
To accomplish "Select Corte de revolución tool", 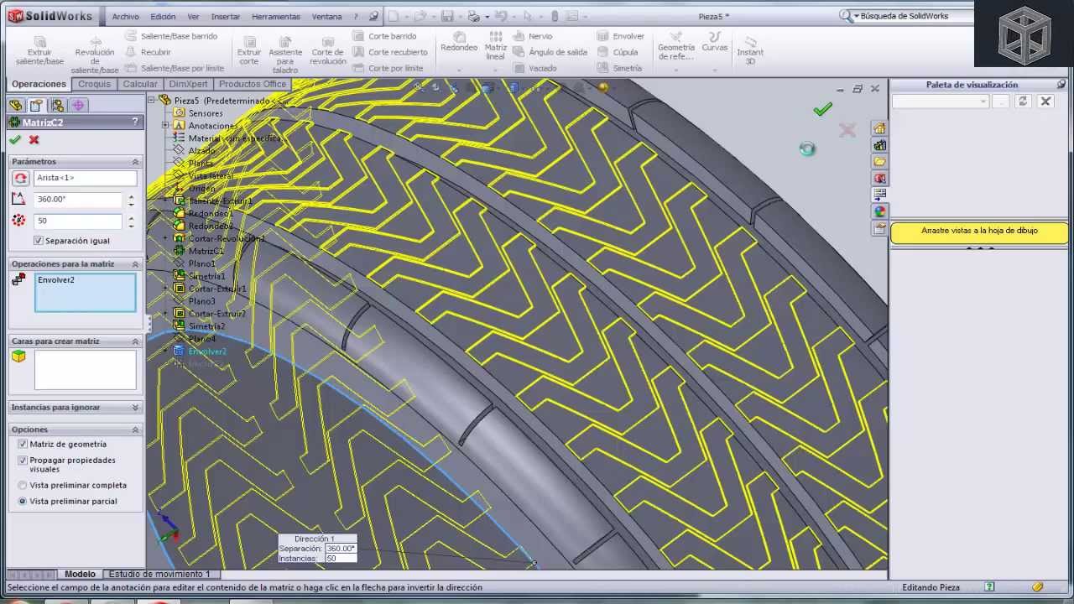I will pos(328,50).
